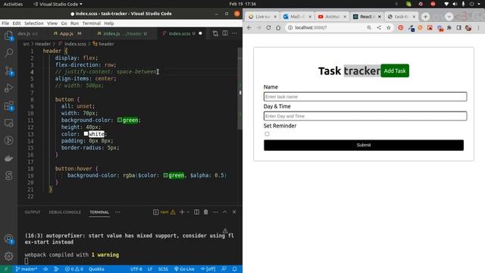Open the Search view in activity bar

pyautogui.click(x=8, y=52)
